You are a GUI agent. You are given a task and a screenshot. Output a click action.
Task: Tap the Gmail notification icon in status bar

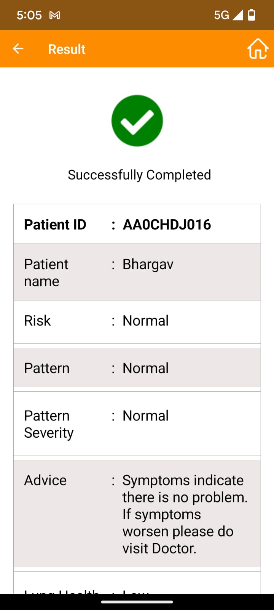pyautogui.click(x=55, y=15)
